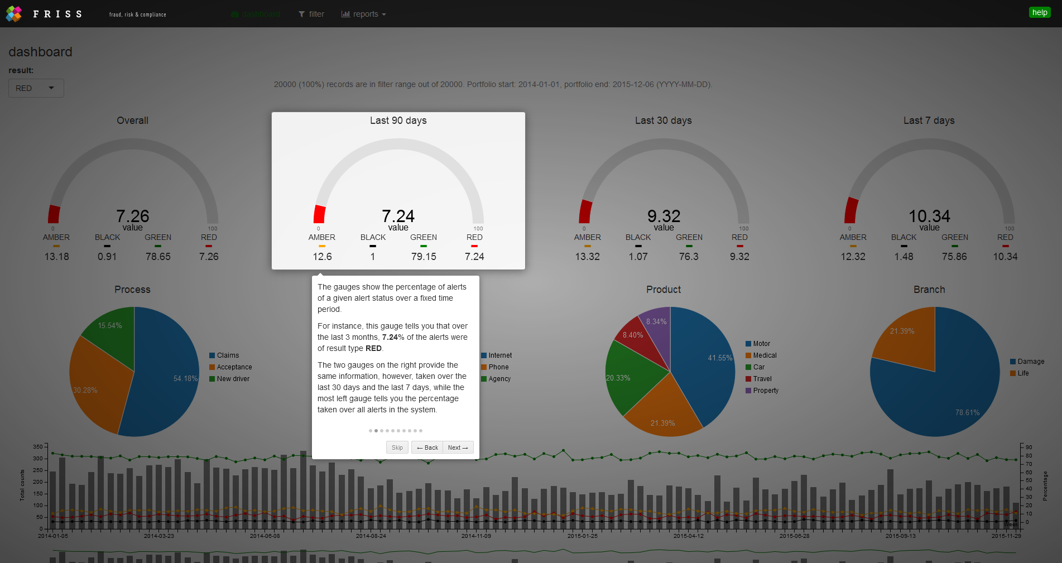Click the AMBER marker under Overall gauge
This screenshot has height=563, width=1062.
tap(56, 246)
